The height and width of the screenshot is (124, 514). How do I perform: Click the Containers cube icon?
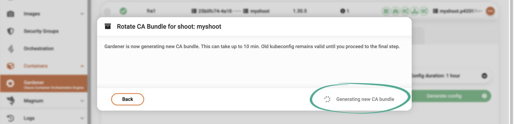point(10,66)
